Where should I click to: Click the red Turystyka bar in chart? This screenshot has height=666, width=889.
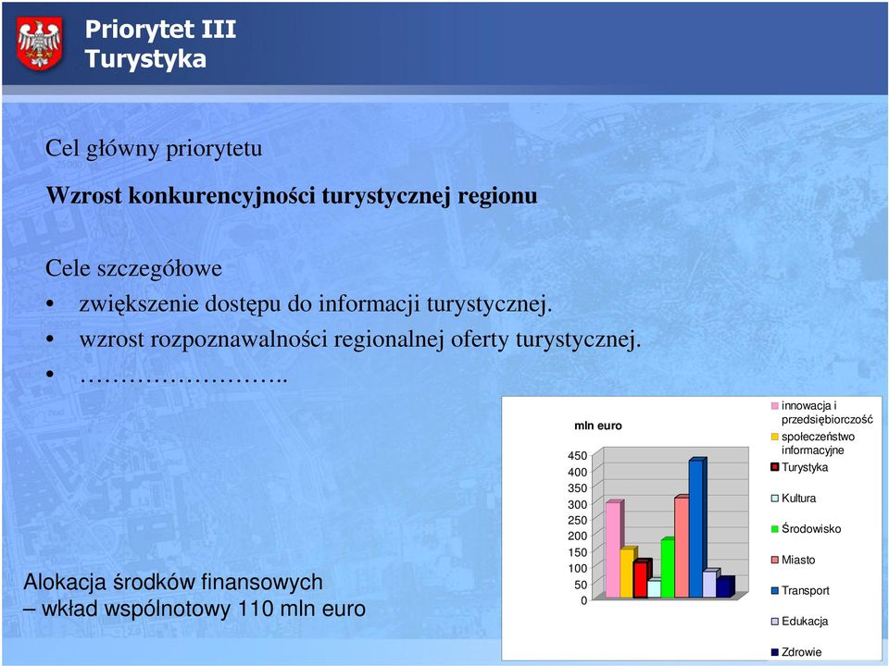641,578
